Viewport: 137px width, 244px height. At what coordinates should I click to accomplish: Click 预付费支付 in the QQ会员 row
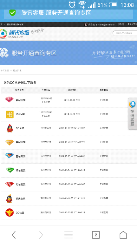click(46, 128)
